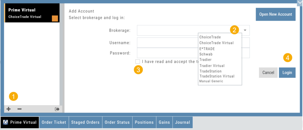Pick Tradier from the list
This screenshot has width=303, height=130.
point(205,60)
